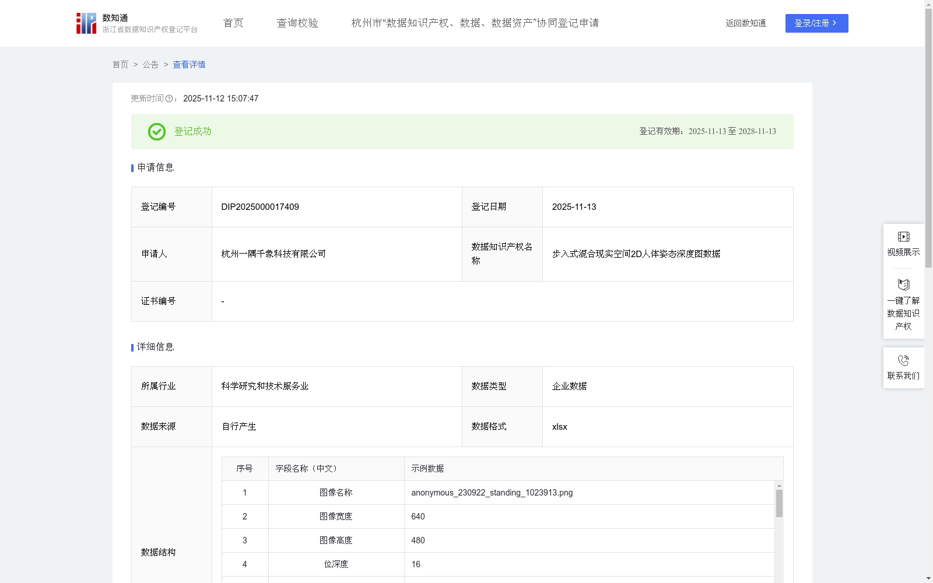Click the green 登记成功 checkmark icon
Screen dimensions: 933x583
(156, 132)
